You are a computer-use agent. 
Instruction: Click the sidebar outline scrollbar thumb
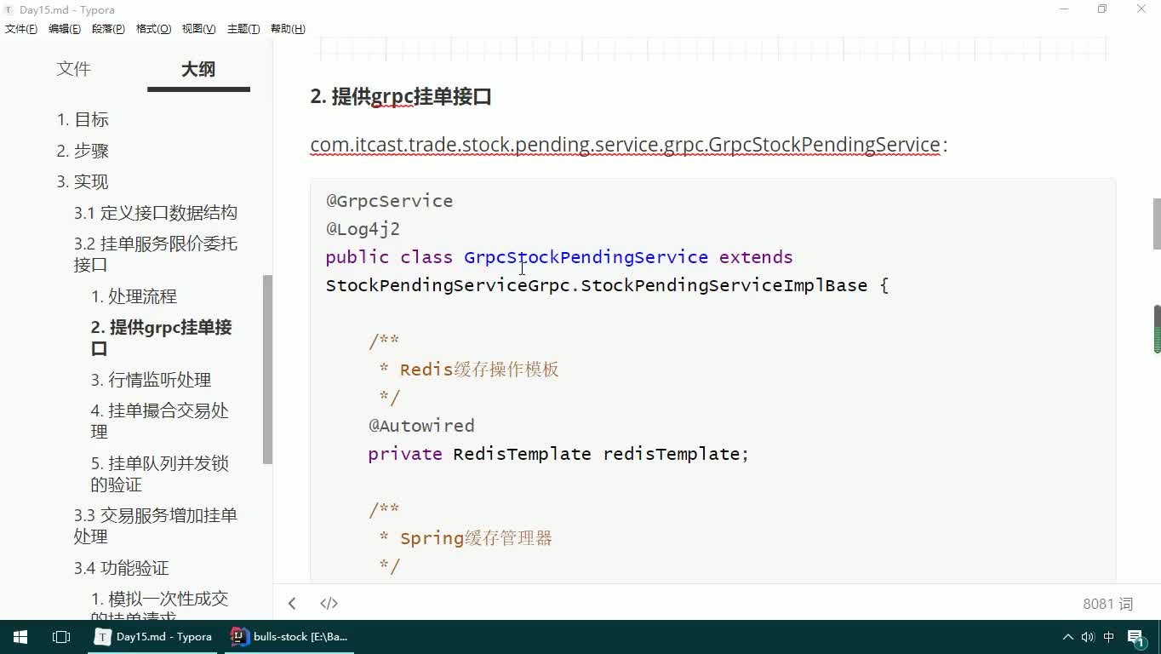[267, 369]
